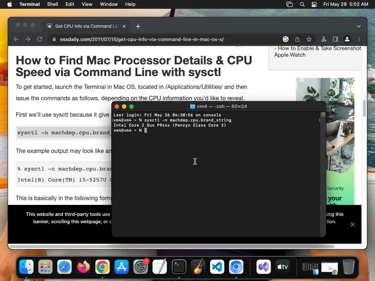Open the minimized keyboard window in Dock
The image size is (375, 281).
tap(311, 267)
